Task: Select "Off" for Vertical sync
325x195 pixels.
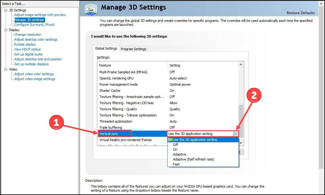Action: pyautogui.click(x=176, y=144)
